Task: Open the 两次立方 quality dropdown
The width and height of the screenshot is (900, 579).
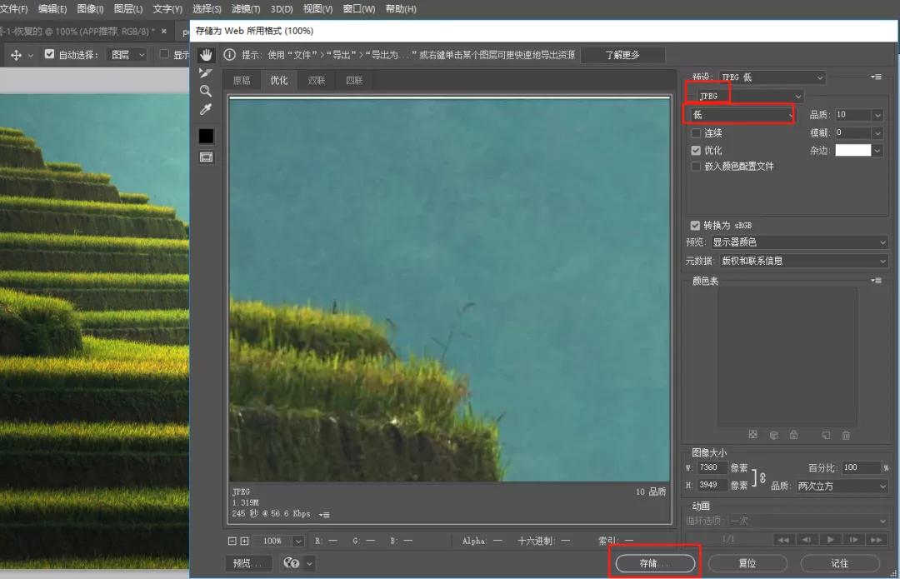Action: [842, 486]
